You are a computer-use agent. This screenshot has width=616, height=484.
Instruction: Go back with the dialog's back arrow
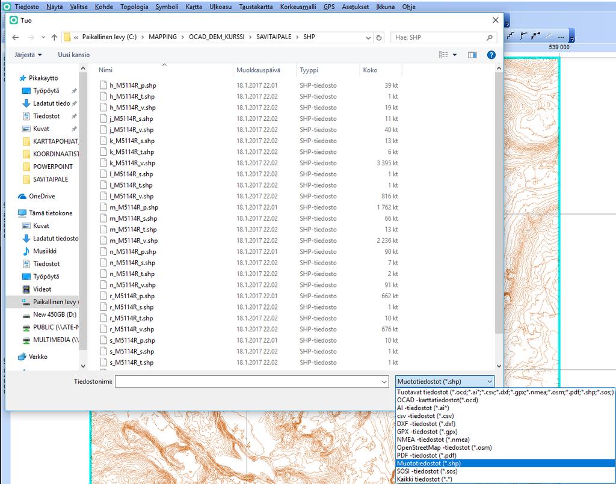(15, 37)
